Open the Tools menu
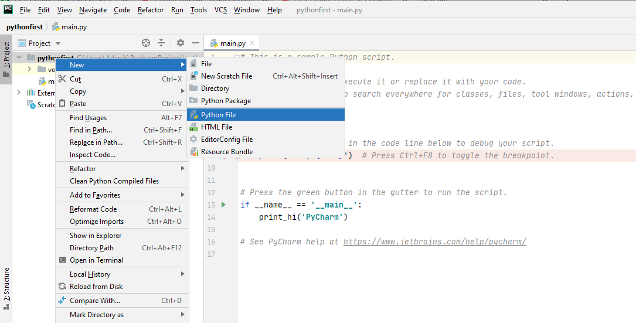 click(x=199, y=10)
